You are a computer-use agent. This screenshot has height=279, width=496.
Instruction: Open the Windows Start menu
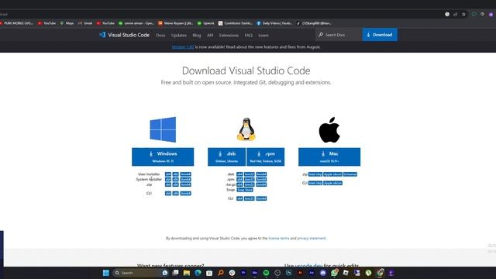click(x=106, y=273)
